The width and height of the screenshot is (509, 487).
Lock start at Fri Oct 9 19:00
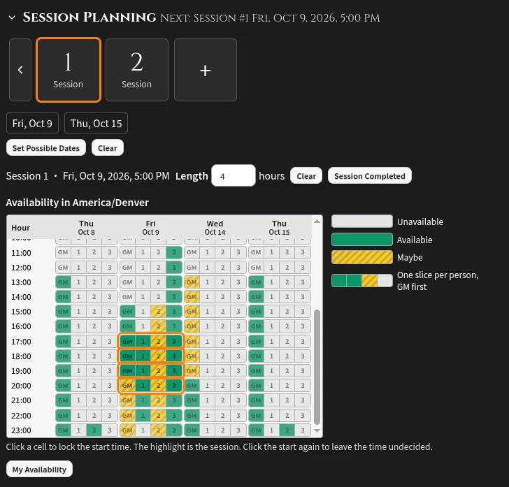click(150, 370)
